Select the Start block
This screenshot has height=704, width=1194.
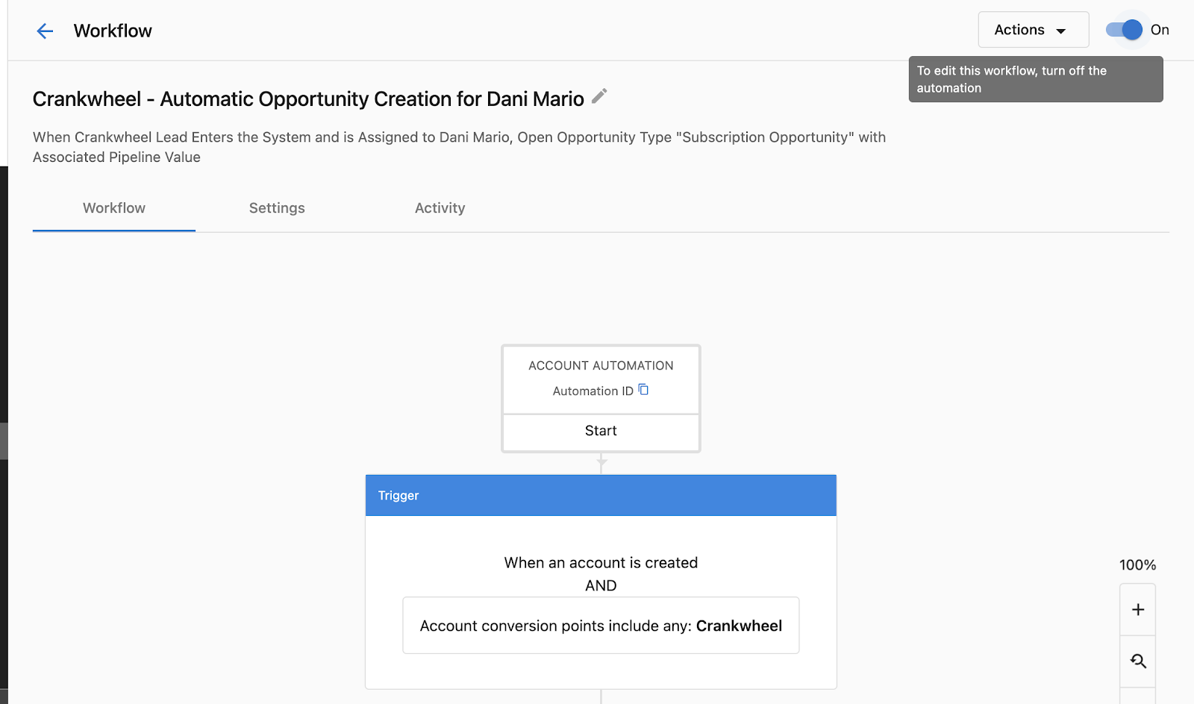(x=601, y=432)
